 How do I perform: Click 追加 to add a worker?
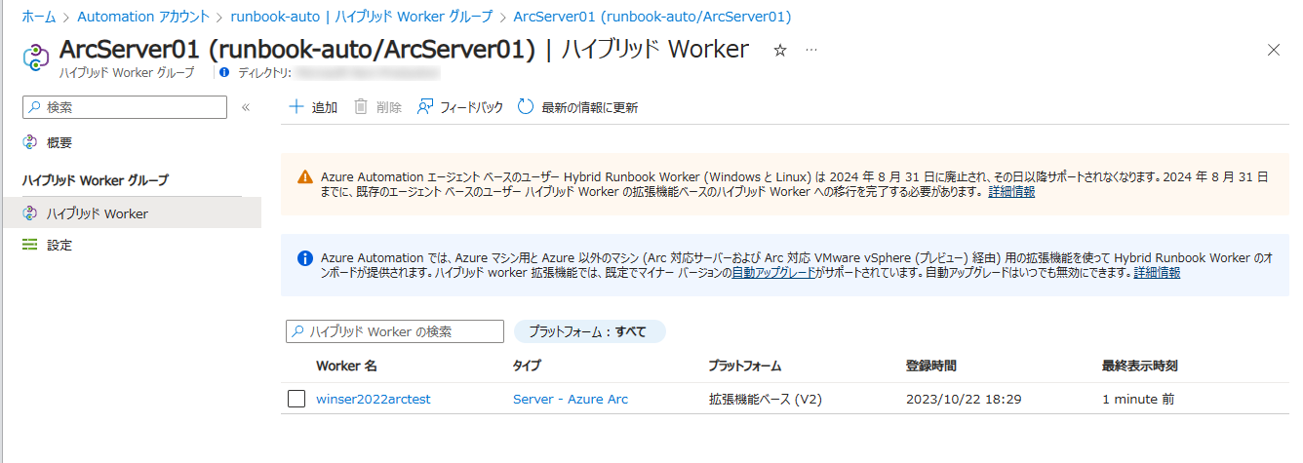coord(313,107)
